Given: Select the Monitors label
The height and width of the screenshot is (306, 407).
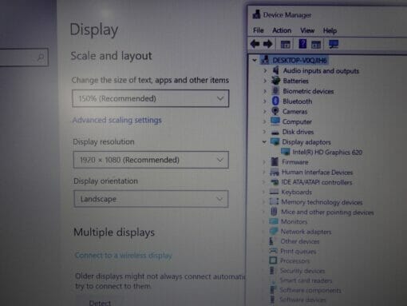Looking at the screenshot, I should pyautogui.click(x=294, y=221).
